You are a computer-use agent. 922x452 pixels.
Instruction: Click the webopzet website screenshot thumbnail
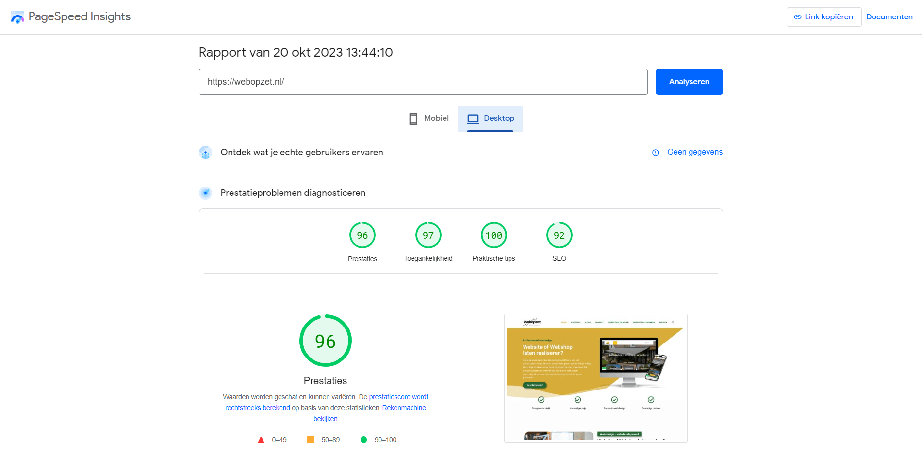(595, 378)
